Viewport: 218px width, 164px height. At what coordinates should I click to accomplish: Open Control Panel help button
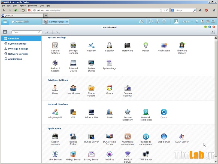pyautogui.click(x=213, y=32)
